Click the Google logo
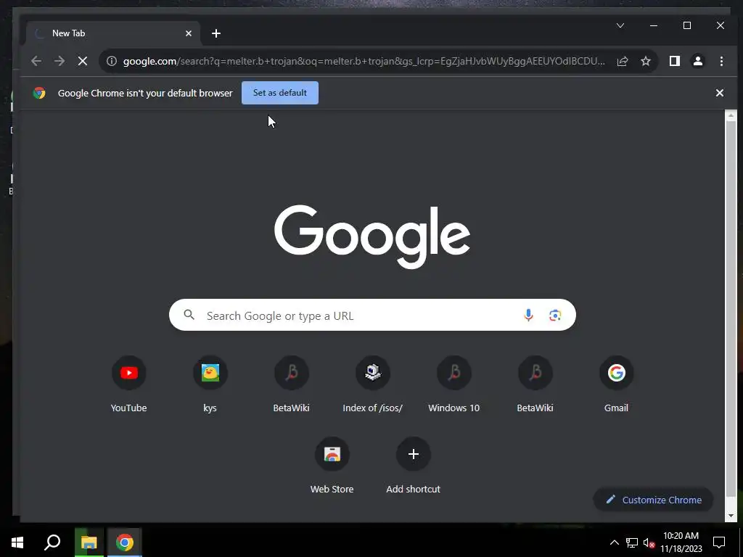 pyautogui.click(x=372, y=236)
